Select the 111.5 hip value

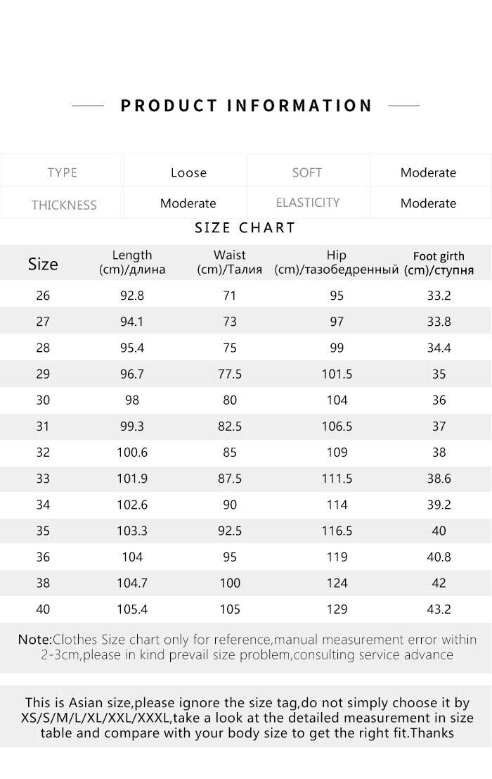[337, 479]
